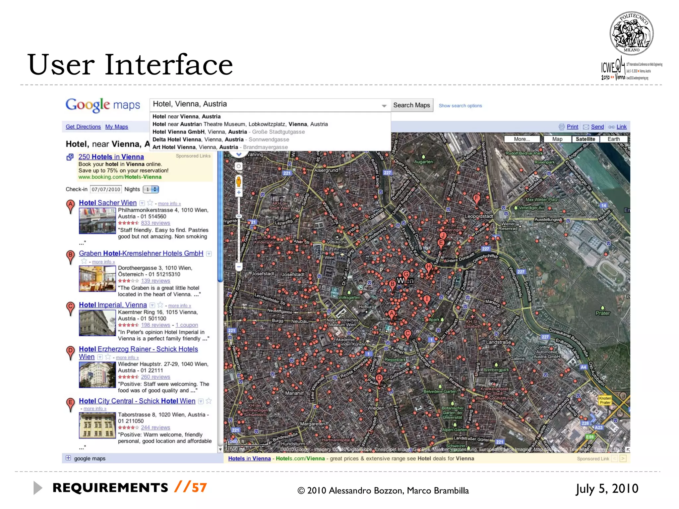Click the Search Maps button

pyautogui.click(x=411, y=105)
